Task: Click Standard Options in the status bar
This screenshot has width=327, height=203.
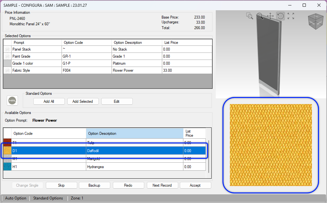Action: [x=48, y=198]
